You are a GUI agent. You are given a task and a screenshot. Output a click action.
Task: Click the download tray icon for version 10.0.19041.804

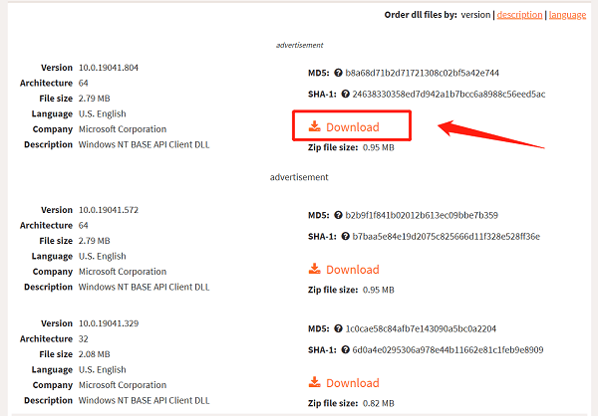tap(315, 126)
